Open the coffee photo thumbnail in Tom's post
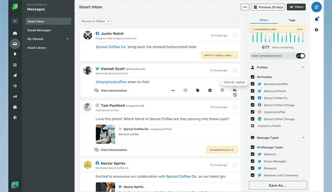The image size is (332, 192). 105,134
